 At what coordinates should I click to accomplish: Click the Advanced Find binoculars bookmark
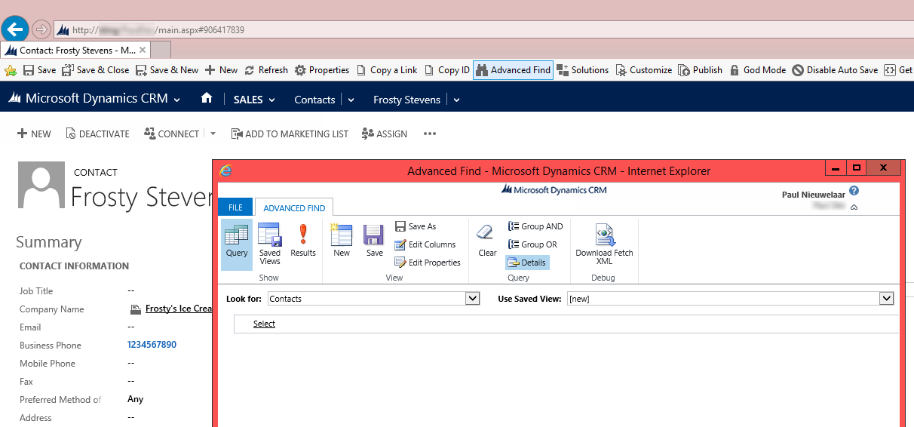pyautogui.click(x=513, y=70)
